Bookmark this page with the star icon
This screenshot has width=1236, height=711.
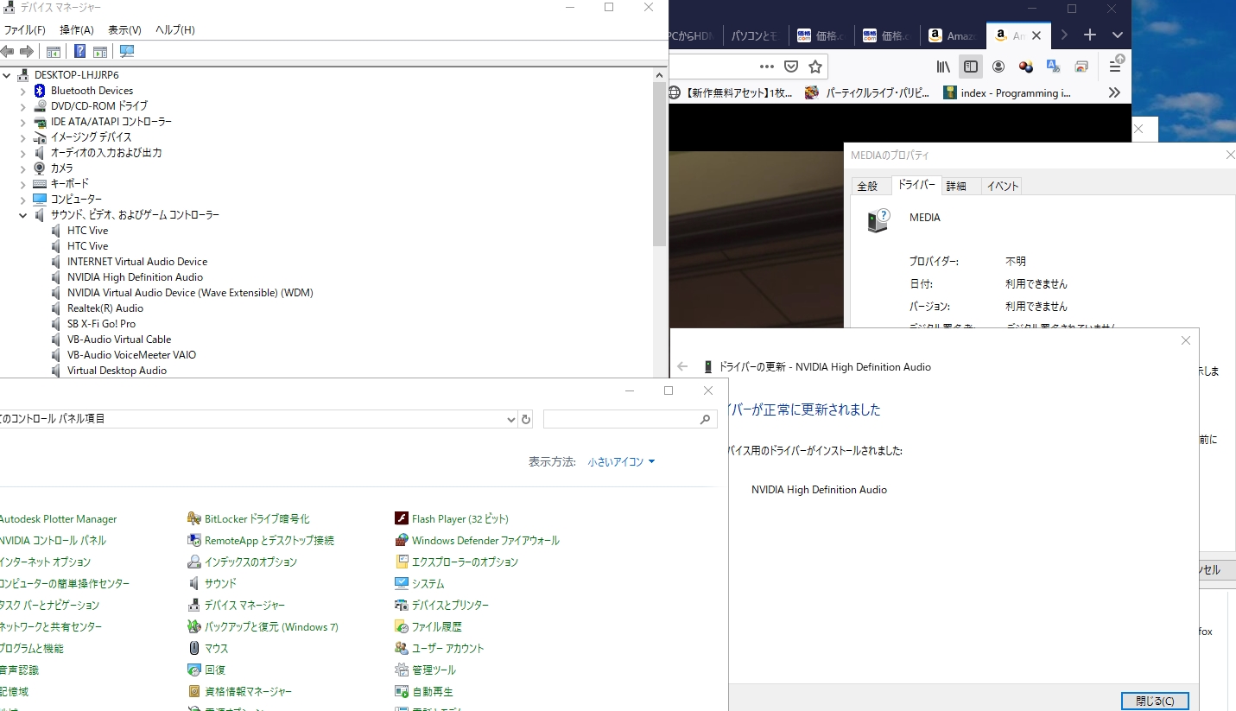click(815, 67)
